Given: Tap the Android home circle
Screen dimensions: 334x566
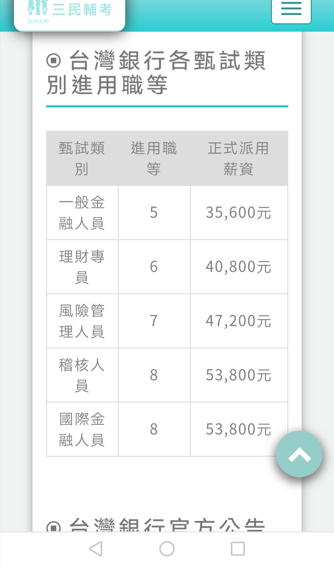Looking at the screenshot, I should pos(167,549).
